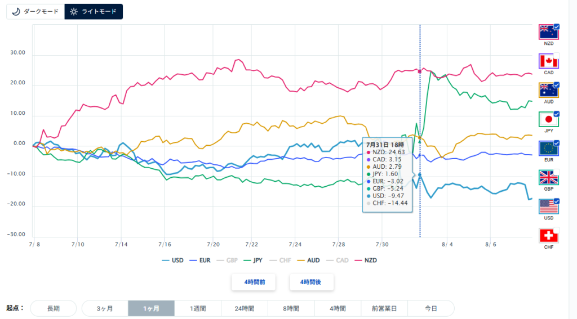This screenshot has height=319, width=577.
Task: Switch to dark mode (ダークモード)
Action: pyautogui.click(x=35, y=12)
